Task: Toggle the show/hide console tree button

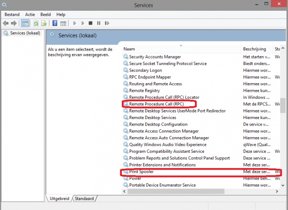Action: pyautogui.click(x=25, y=23)
